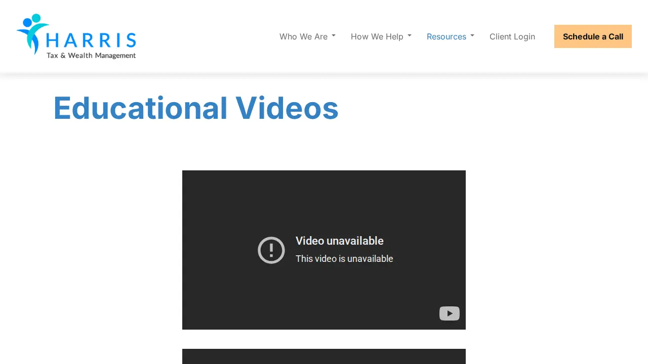Click the video unavailable exclamation icon

point(271,250)
